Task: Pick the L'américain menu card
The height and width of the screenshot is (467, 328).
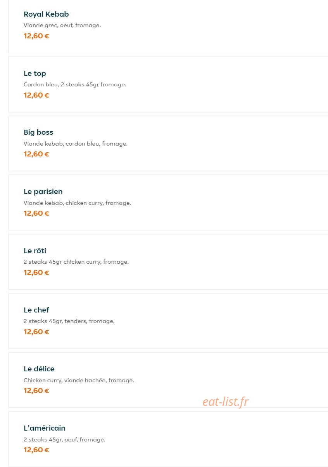Action: tap(168, 439)
